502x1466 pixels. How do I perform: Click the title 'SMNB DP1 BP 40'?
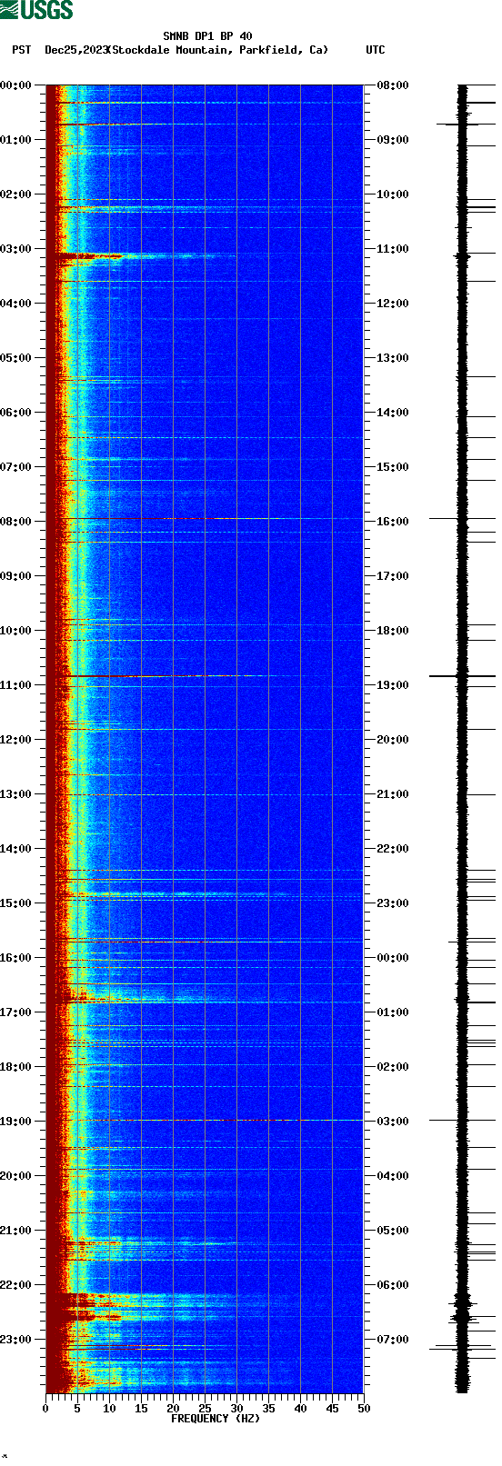pyautogui.click(x=207, y=36)
